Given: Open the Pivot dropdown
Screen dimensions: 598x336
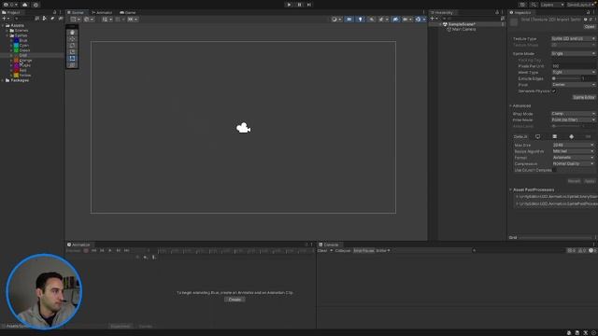Looking at the screenshot, I should point(573,85).
